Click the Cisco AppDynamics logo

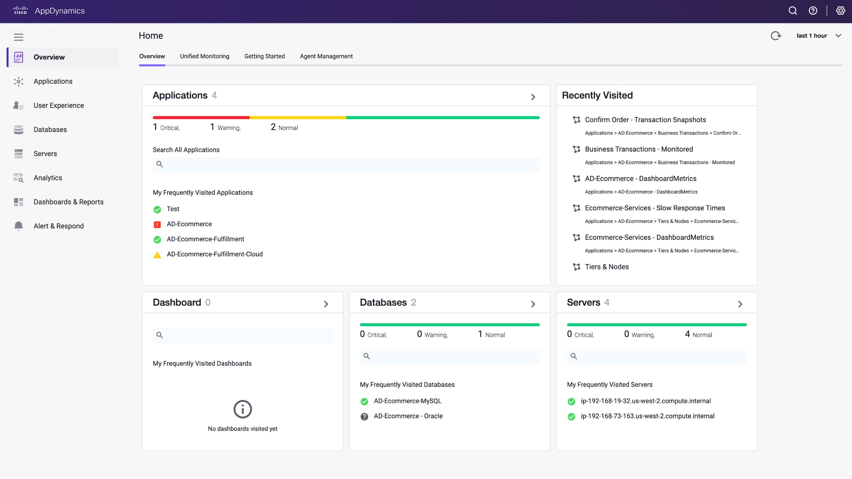click(x=49, y=11)
